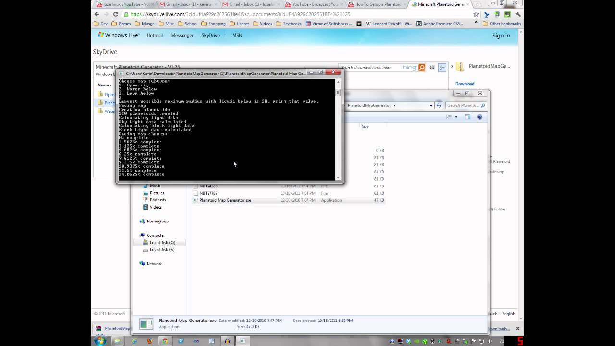
Task: Open the Explorer change view dropdown arrow
Action: click(456, 117)
